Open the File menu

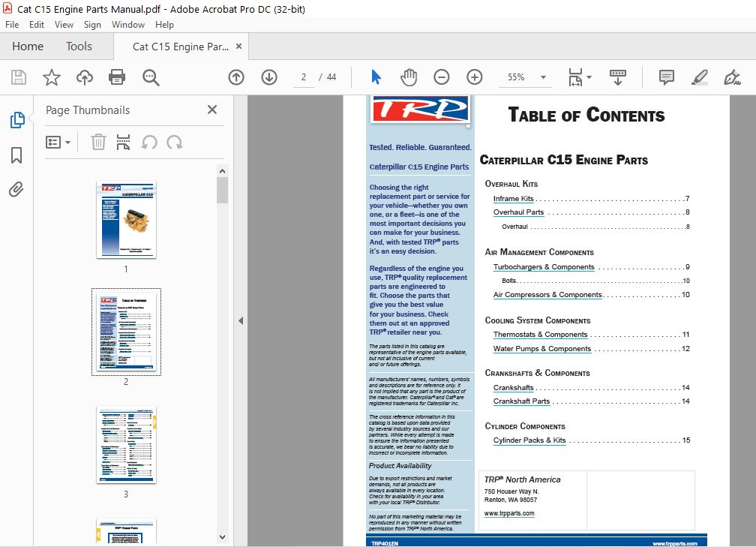[x=12, y=25]
